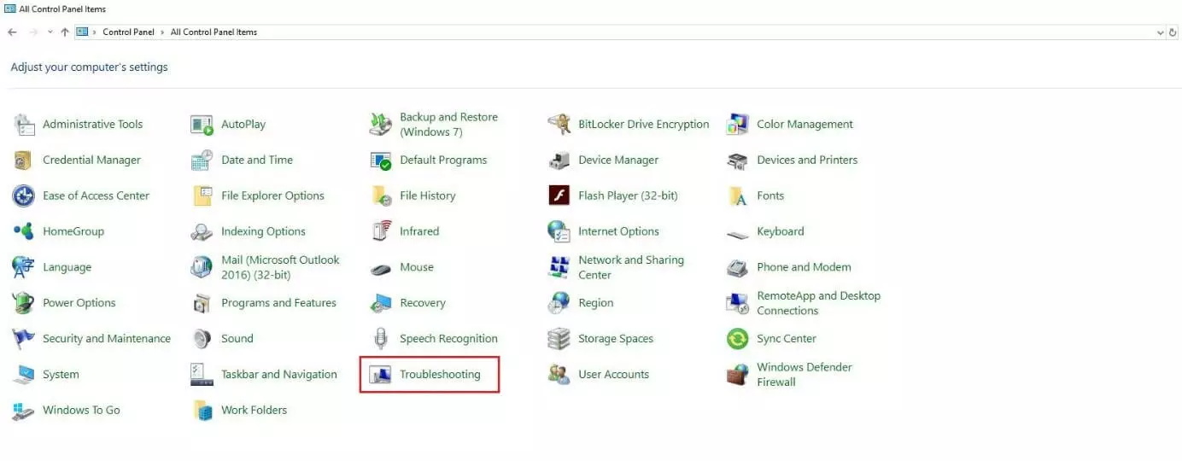The width and height of the screenshot is (1182, 461).
Task: Open the Device Manager link text
Action: [x=618, y=160]
